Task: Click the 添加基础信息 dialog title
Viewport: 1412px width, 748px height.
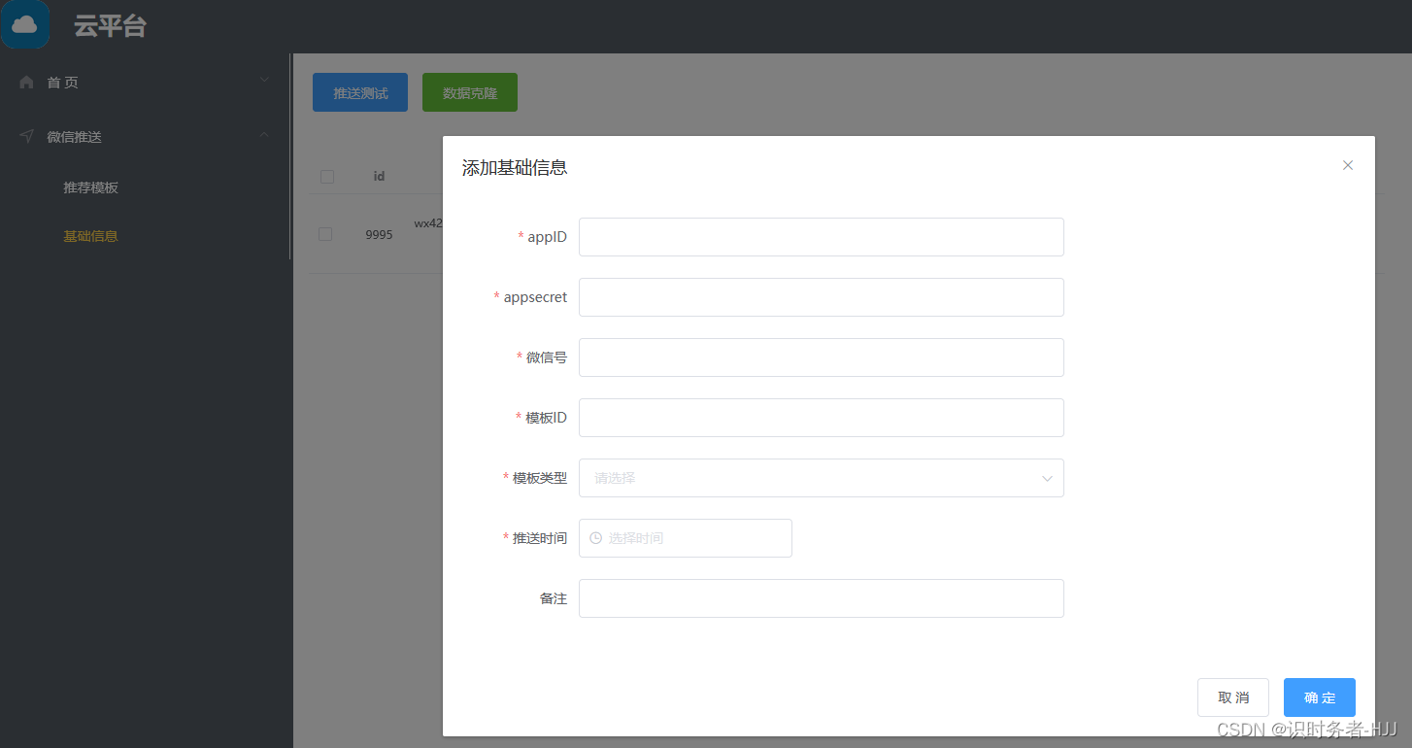Action: tap(515, 168)
